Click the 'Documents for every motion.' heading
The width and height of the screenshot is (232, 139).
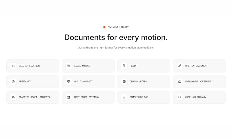[116, 37]
